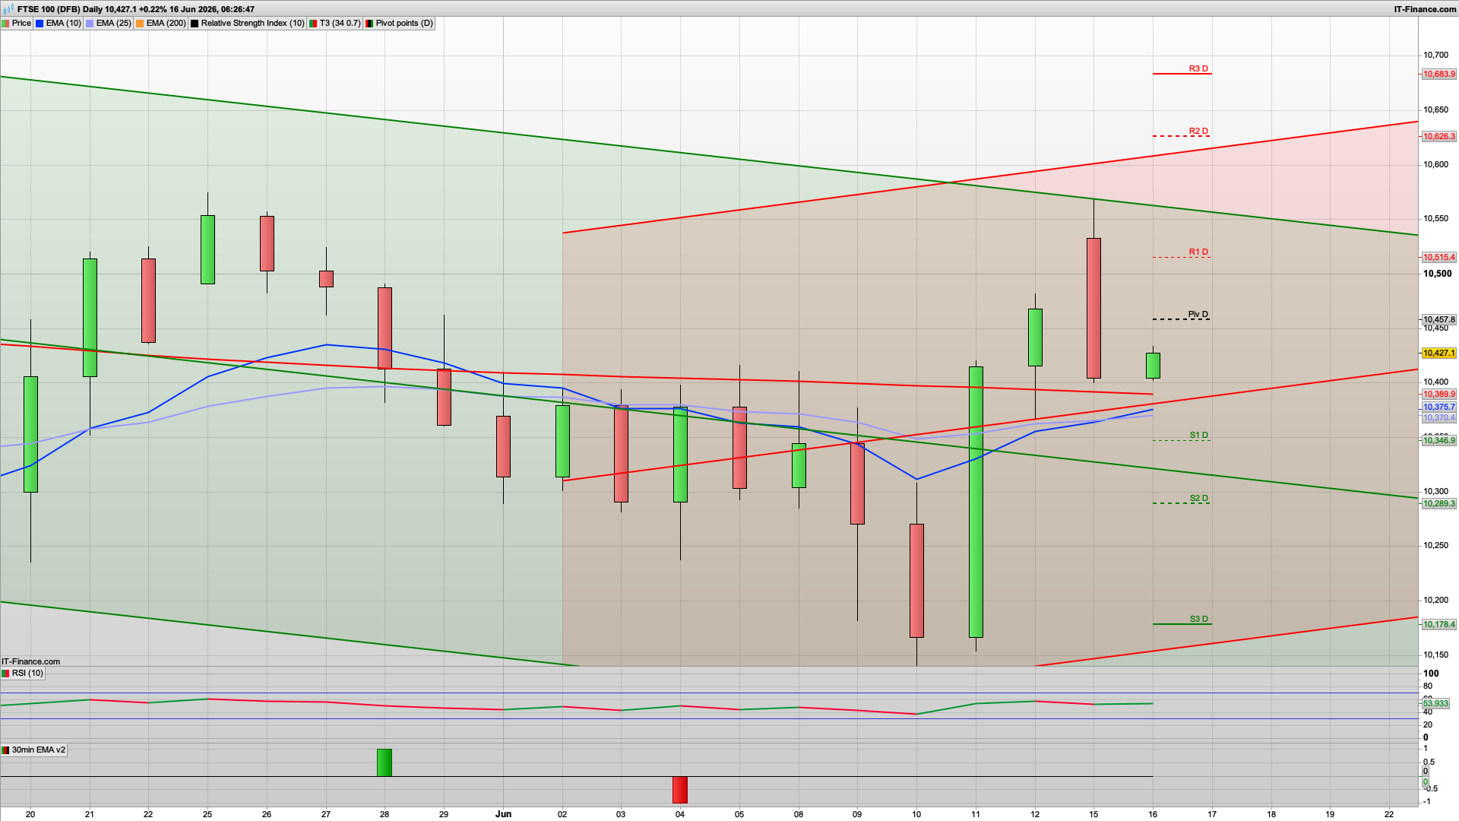
Task: Click the yellow 10,427.1 current price tag
Action: [1439, 353]
